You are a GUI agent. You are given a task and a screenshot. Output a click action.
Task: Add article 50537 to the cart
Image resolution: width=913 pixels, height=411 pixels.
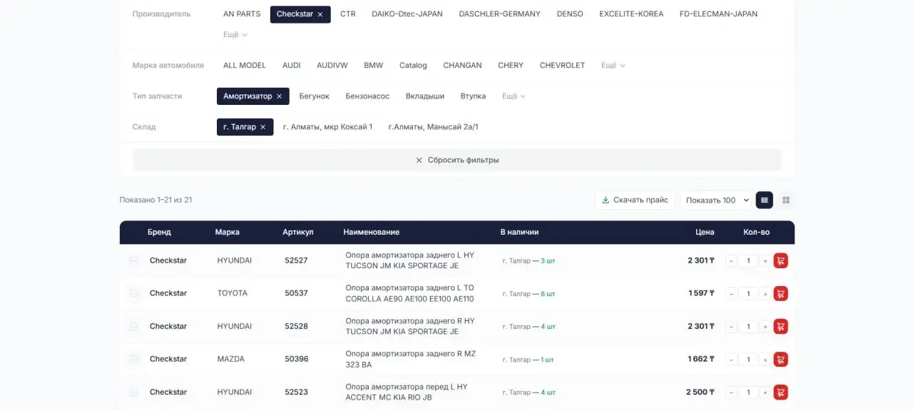pyautogui.click(x=780, y=293)
